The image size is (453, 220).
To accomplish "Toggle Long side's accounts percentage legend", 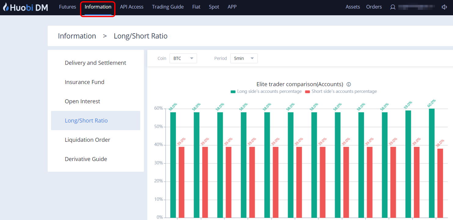I will point(266,91).
